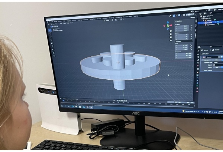Toggle rendered viewport shading
This screenshot has width=223, height=152.
[193, 14]
